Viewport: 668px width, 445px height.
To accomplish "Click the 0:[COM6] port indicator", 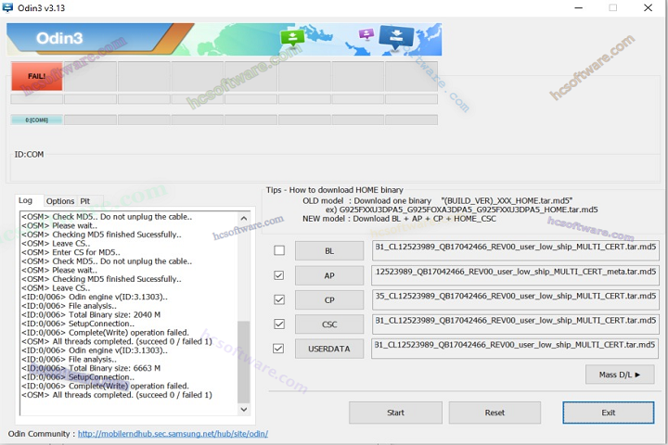I will pos(36,121).
